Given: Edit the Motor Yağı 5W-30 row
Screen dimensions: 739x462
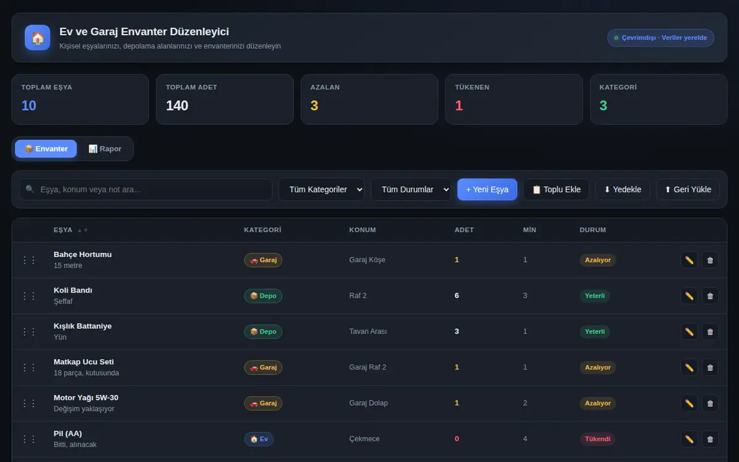Looking at the screenshot, I should pyautogui.click(x=689, y=403).
